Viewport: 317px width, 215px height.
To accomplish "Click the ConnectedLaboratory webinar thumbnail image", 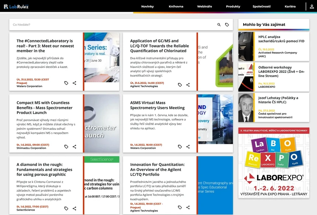I will pos(102,58).
